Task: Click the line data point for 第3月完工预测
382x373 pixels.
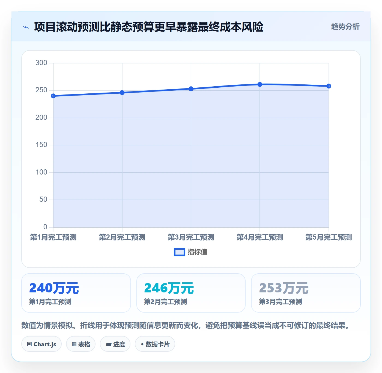Action: point(191,89)
